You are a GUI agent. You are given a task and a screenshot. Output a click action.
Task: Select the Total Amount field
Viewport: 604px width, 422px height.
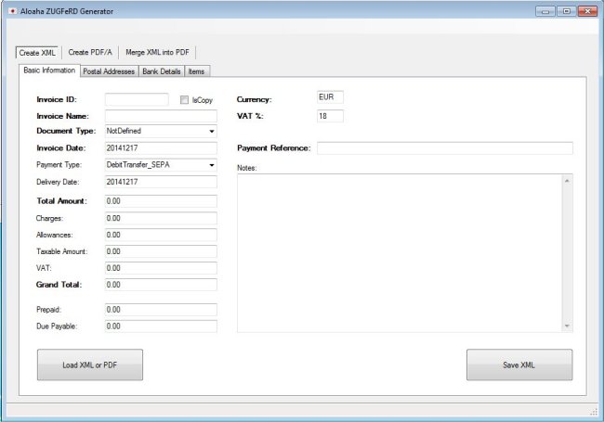pos(161,201)
